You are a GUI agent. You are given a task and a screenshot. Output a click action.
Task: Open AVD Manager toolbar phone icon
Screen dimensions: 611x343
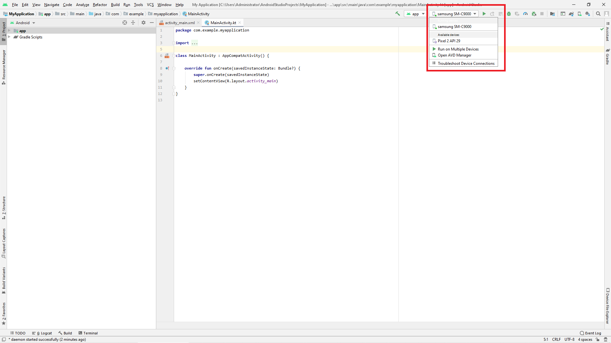point(579,14)
